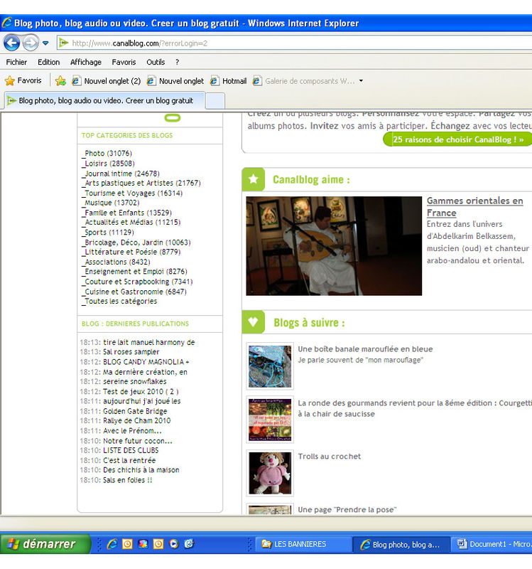Viewport: 532px width, 569px height.
Task: Click the Internet Explorer logo in title bar
Action: pyautogui.click(x=6, y=23)
